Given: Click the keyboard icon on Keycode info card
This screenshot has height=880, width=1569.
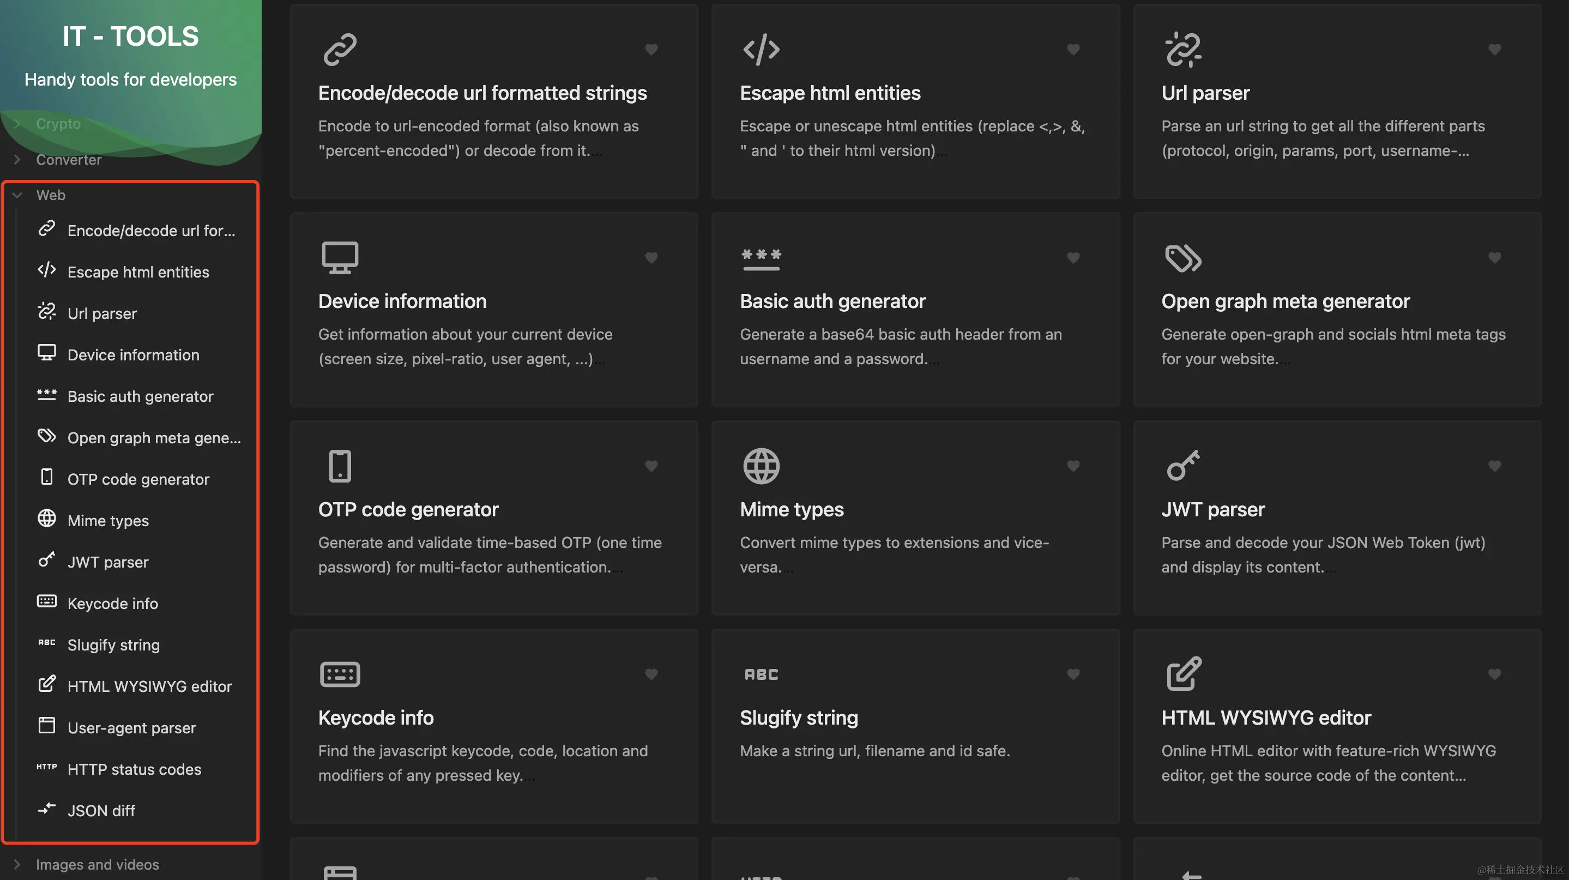Looking at the screenshot, I should coord(339,674).
